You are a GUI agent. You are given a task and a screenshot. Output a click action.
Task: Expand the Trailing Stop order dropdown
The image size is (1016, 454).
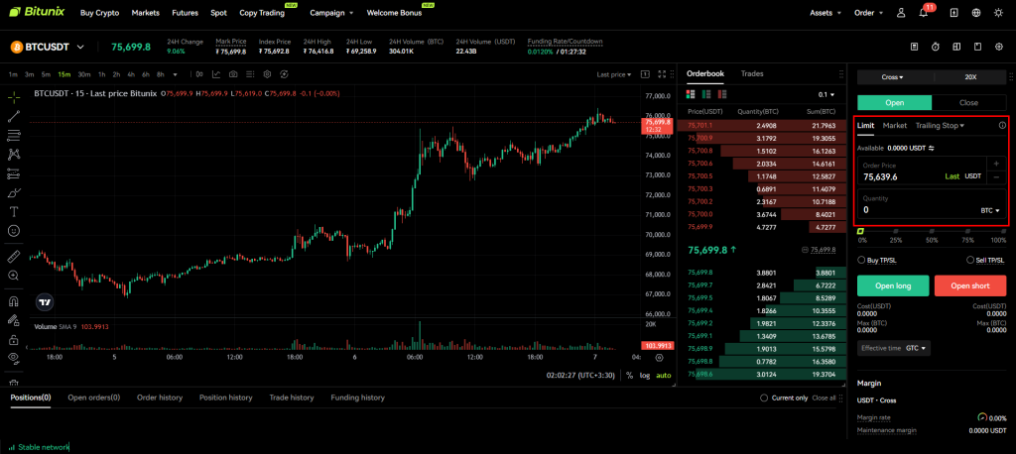(940, 126)
